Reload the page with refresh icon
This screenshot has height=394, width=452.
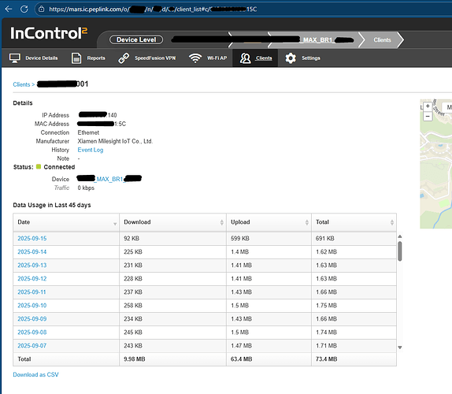tap(24, 9)
